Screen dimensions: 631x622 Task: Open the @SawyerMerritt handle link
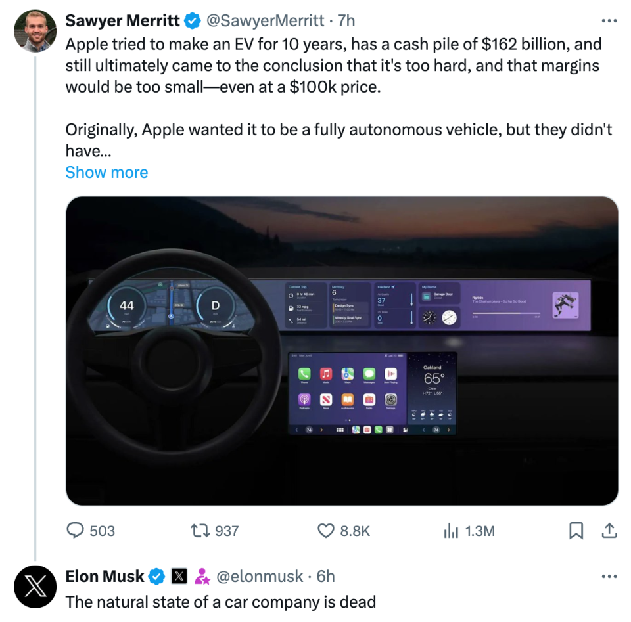pos(266,21)
